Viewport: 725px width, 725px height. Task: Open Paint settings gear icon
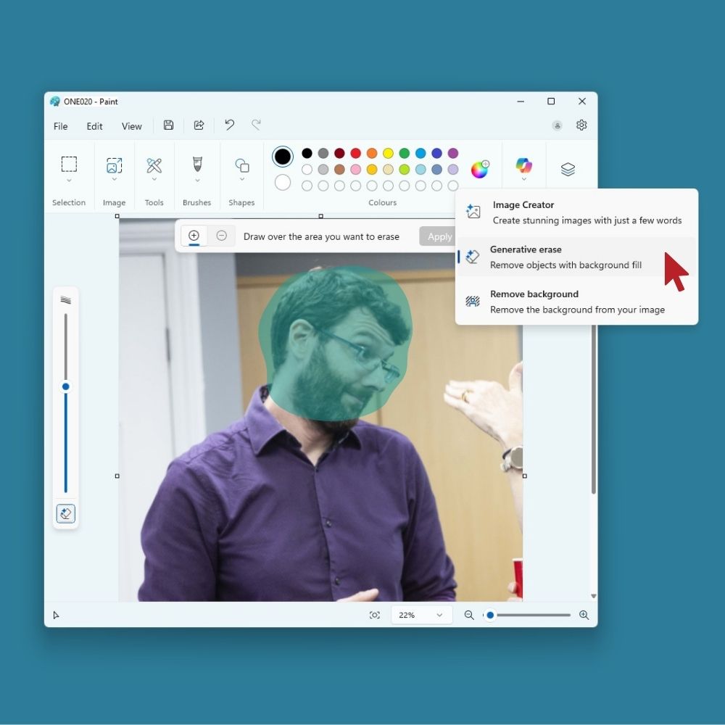pyautogui.click(x=581, y=125)
